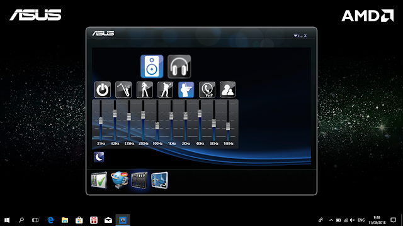Open muted volume icon in tray

pos(353,220)
